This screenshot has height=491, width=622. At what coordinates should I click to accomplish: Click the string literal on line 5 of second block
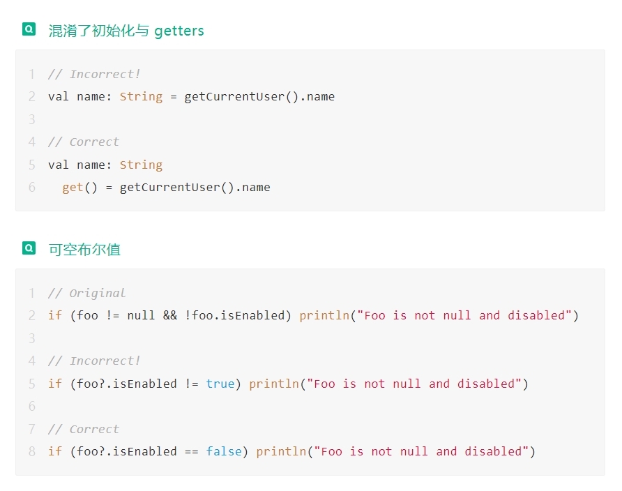click(414, 384)
